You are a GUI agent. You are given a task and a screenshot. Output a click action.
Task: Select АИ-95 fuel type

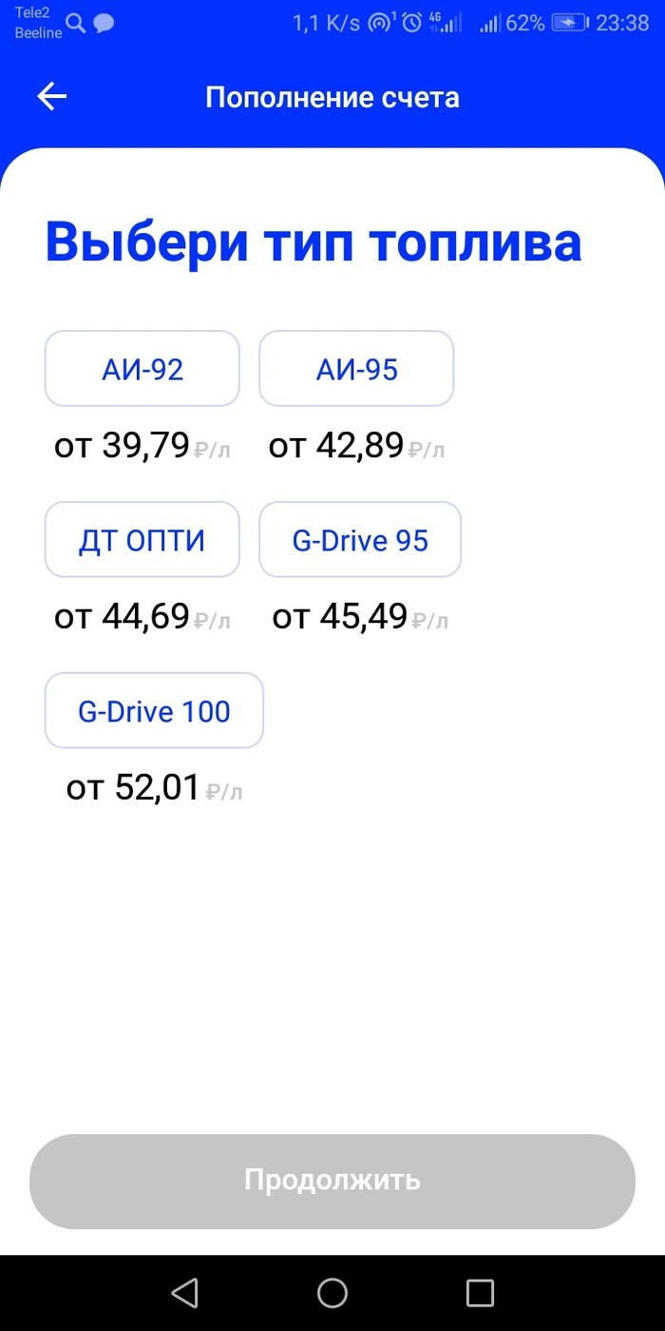(x=356, y=369)
